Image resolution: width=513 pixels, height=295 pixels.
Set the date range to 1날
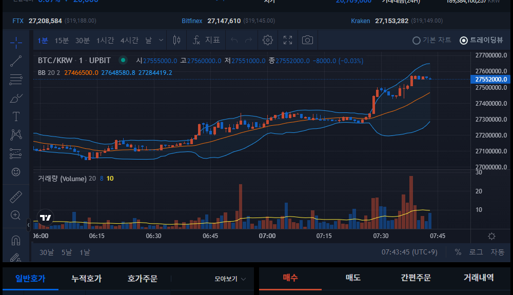click(85, 252)
